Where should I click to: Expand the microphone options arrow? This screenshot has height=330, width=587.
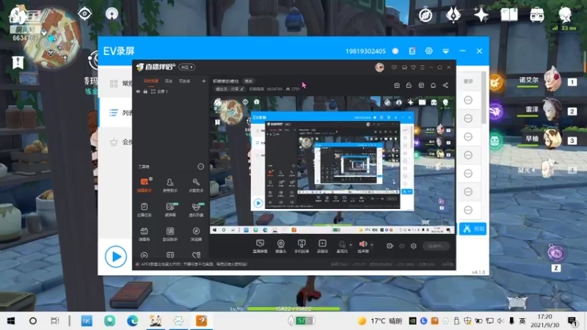coord(351,245)
